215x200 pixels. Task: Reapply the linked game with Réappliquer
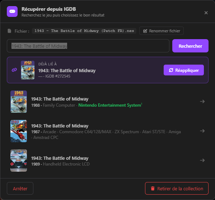point(184,70)
